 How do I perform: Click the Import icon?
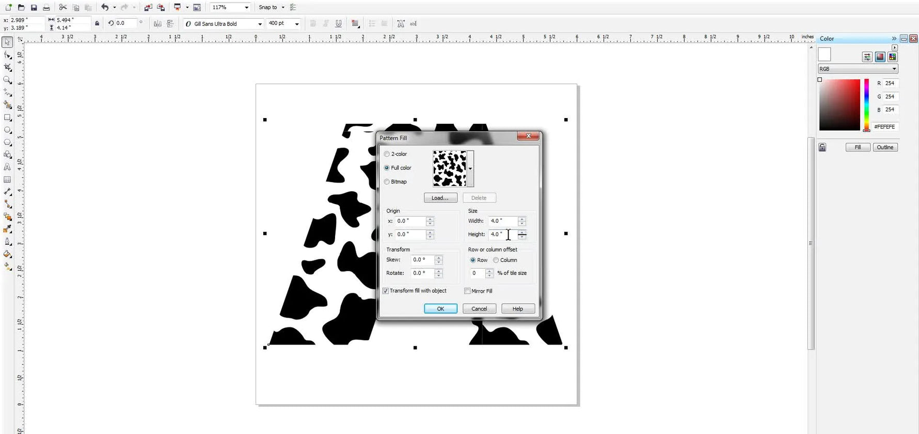pos(148,7)
